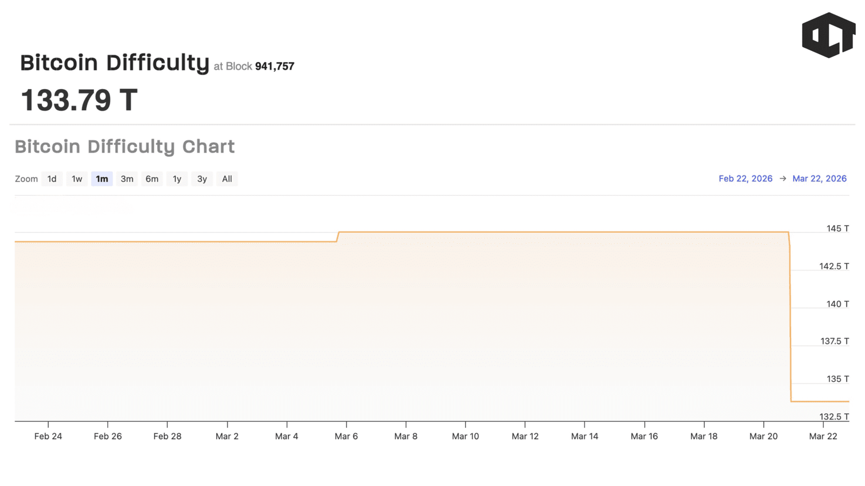Click the 140 T y-axis label
The width and height of the screenshot is (865, 486).
[837, 304]
